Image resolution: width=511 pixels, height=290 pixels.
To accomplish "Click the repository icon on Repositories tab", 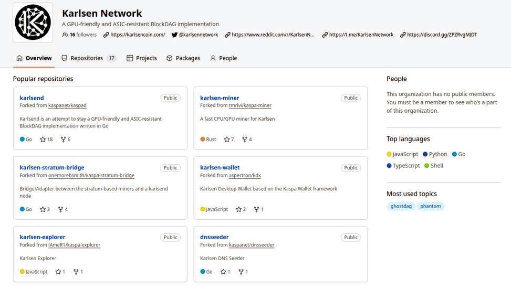I will pos(64,58).
